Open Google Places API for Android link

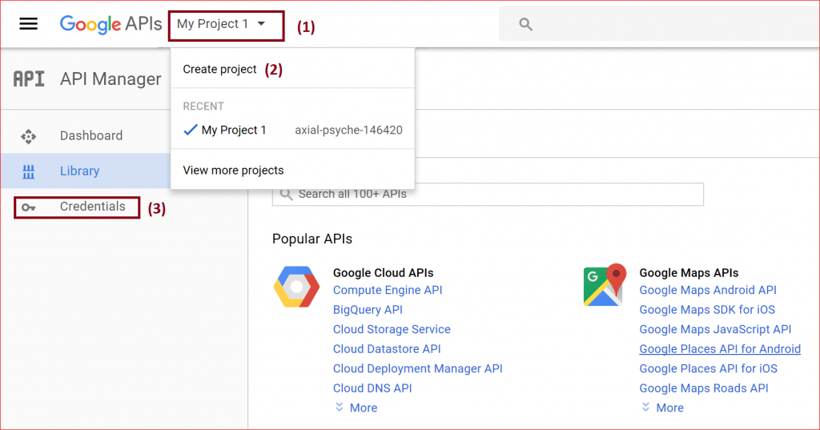click(720, 349)
